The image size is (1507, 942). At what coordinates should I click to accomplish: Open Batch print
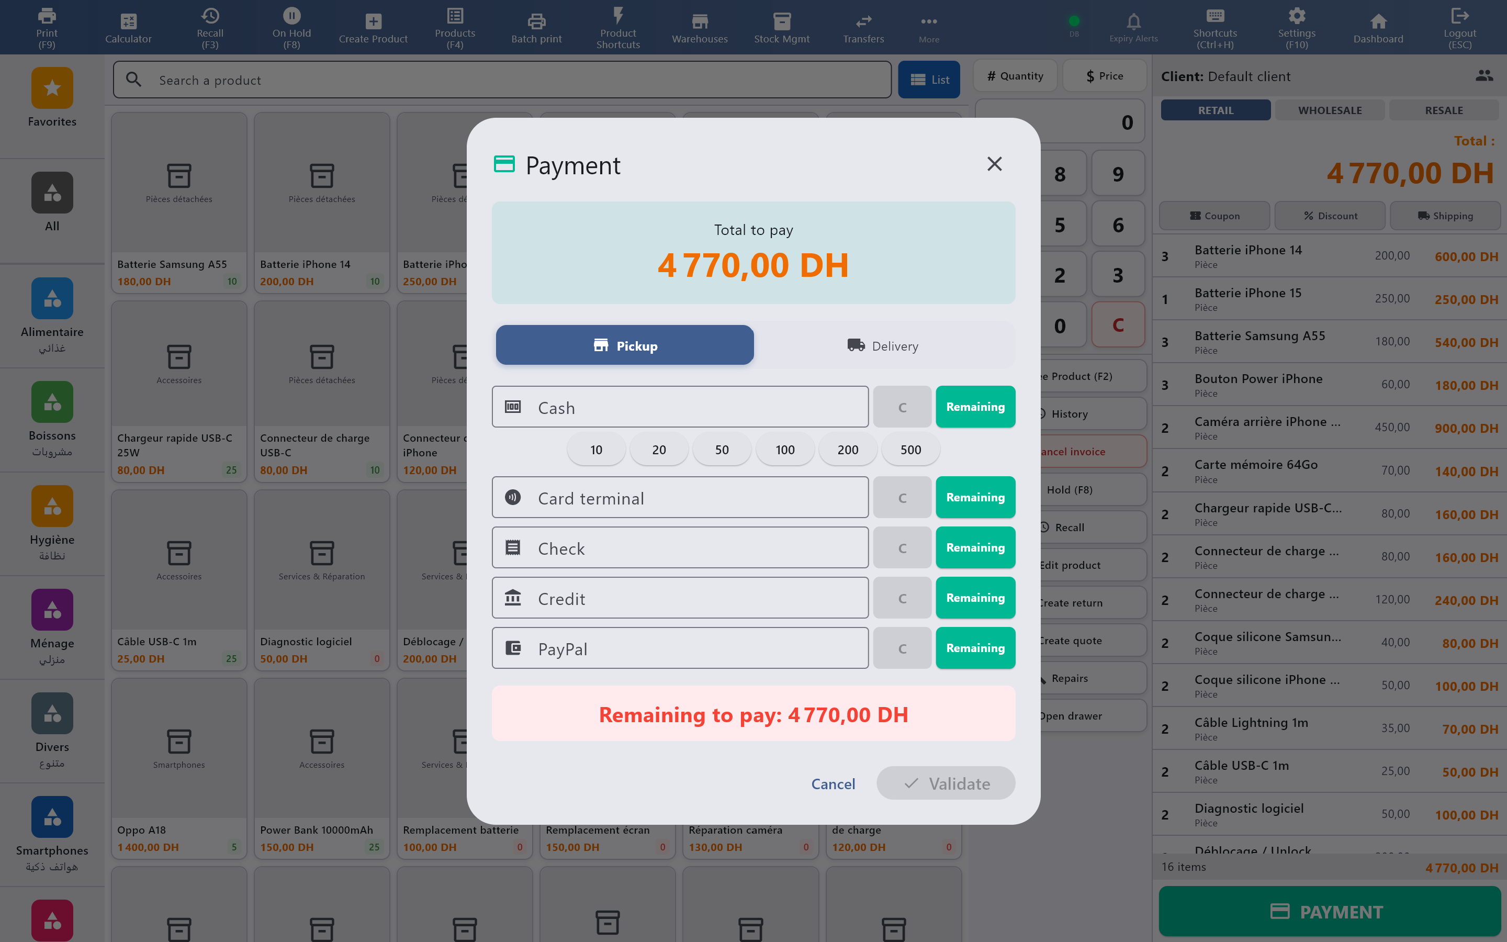pyautogui.click(x=535, y=26)
